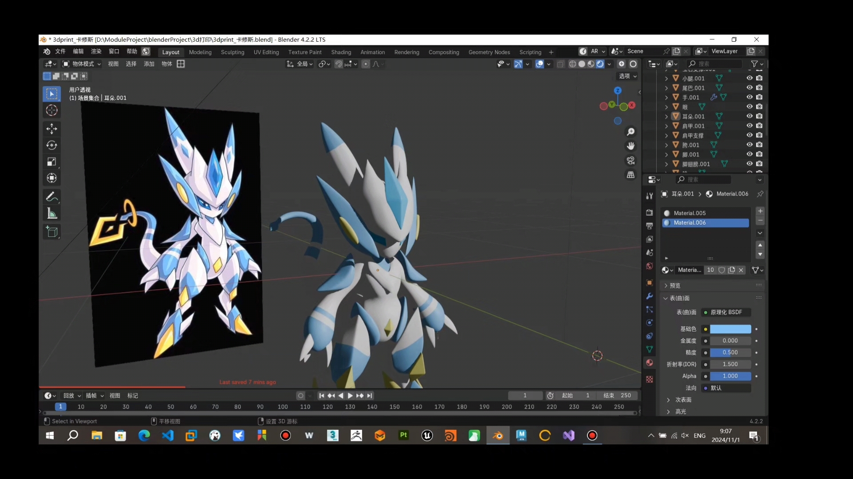This screenshot has height=479, width=853.
Task: Choose the Annotate pencil tool
Action: point(52,196)
